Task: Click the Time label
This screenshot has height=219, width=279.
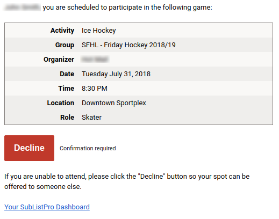Action: pos(66,89)
